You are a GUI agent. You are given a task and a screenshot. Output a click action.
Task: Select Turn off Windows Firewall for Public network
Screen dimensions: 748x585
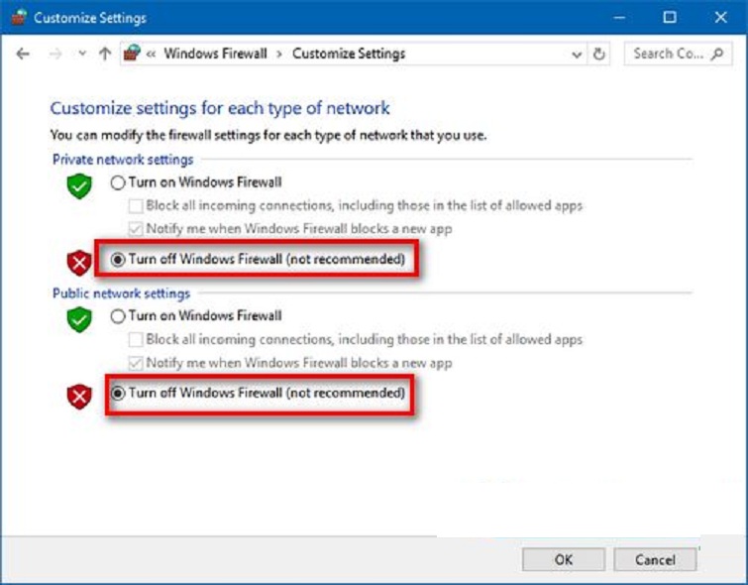(x=119, y=394)
